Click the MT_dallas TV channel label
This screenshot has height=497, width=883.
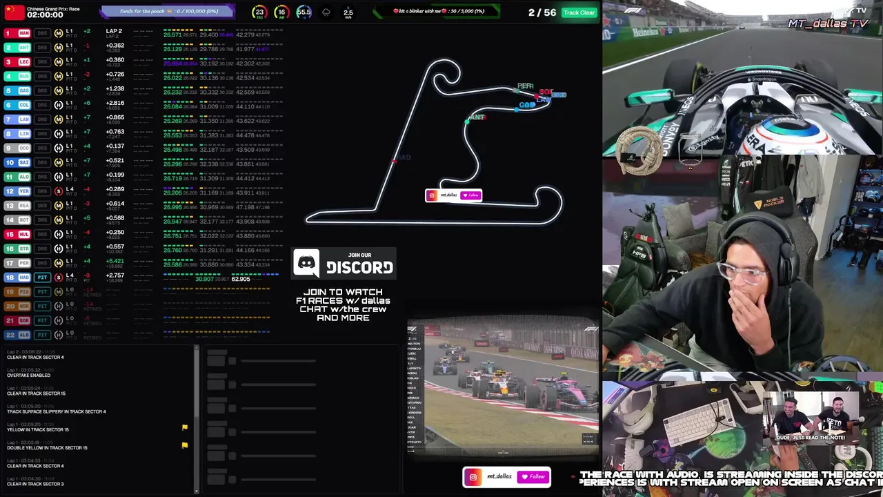point(828,23)
